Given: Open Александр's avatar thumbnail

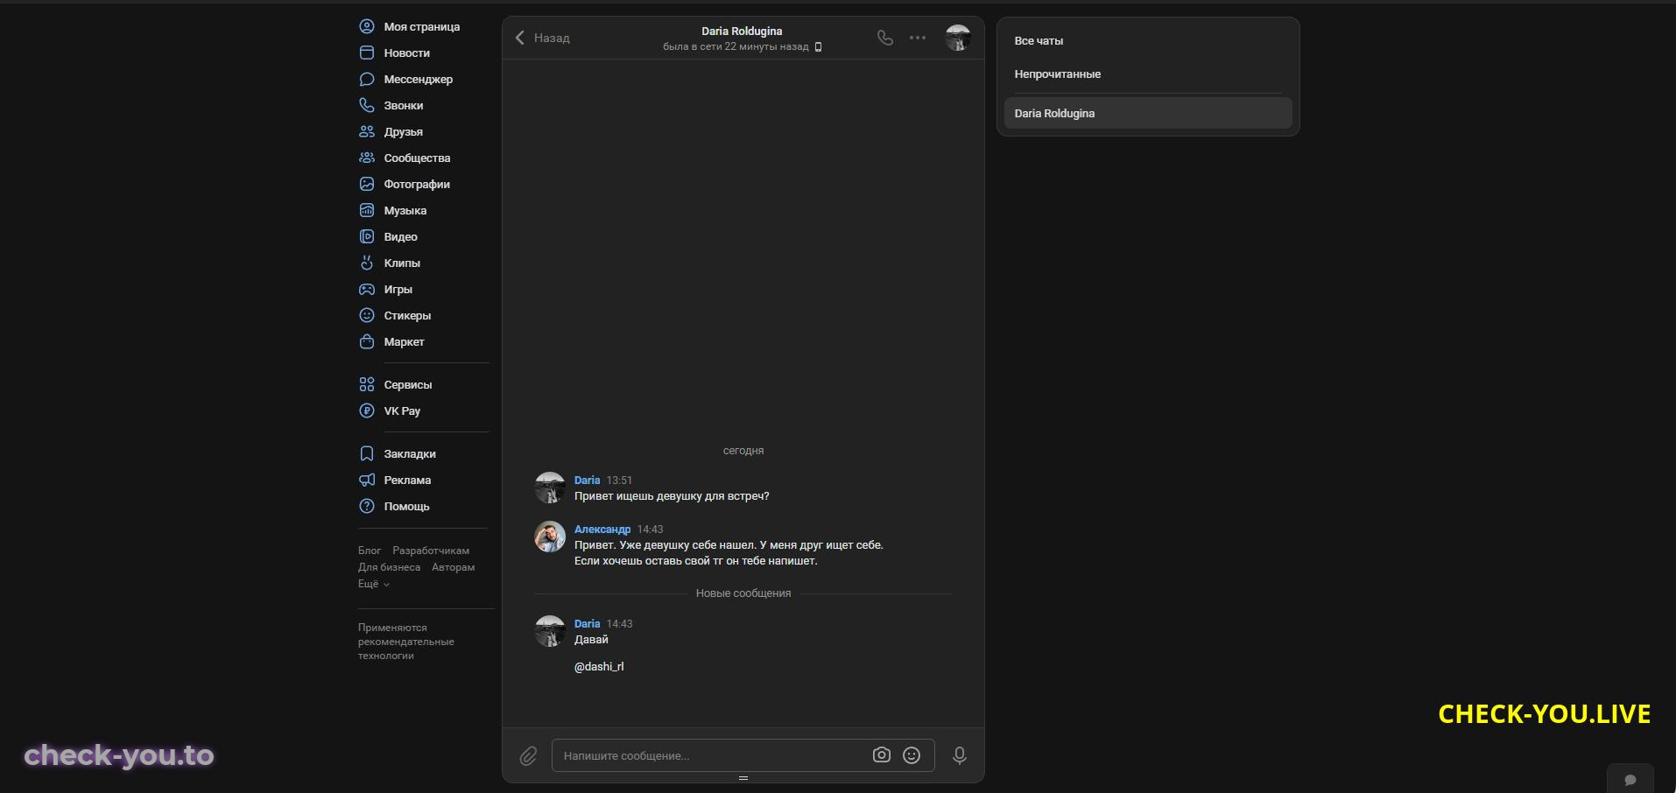Looking at the screenshot, I should (x=550, y=537).
